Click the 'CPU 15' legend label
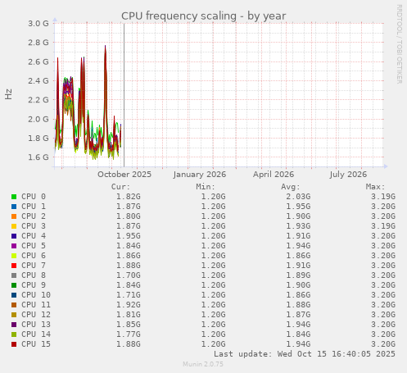 click(36, 344)
